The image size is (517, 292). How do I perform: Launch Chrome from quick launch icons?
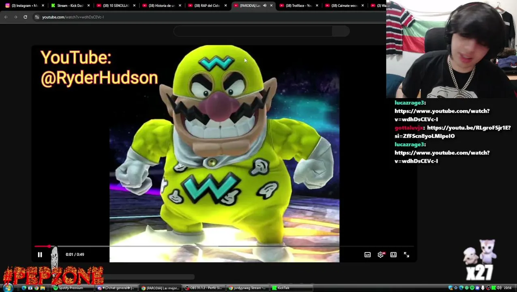coord(36,288)
